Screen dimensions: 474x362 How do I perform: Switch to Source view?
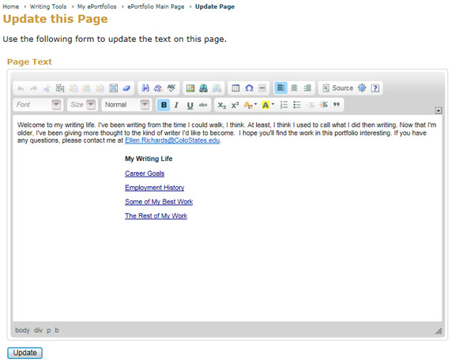click(x=337, y=88)
